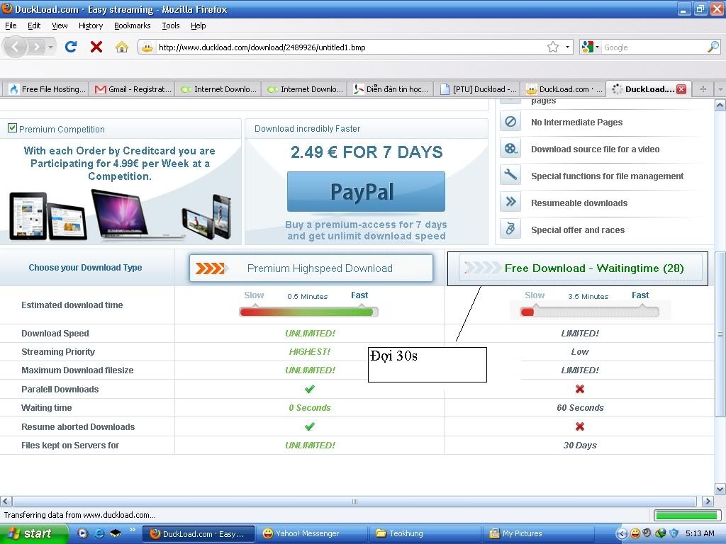This screenshot has width=726, height=544.
Task: Go to the Home page icon
Action: (x=122, y=47)
